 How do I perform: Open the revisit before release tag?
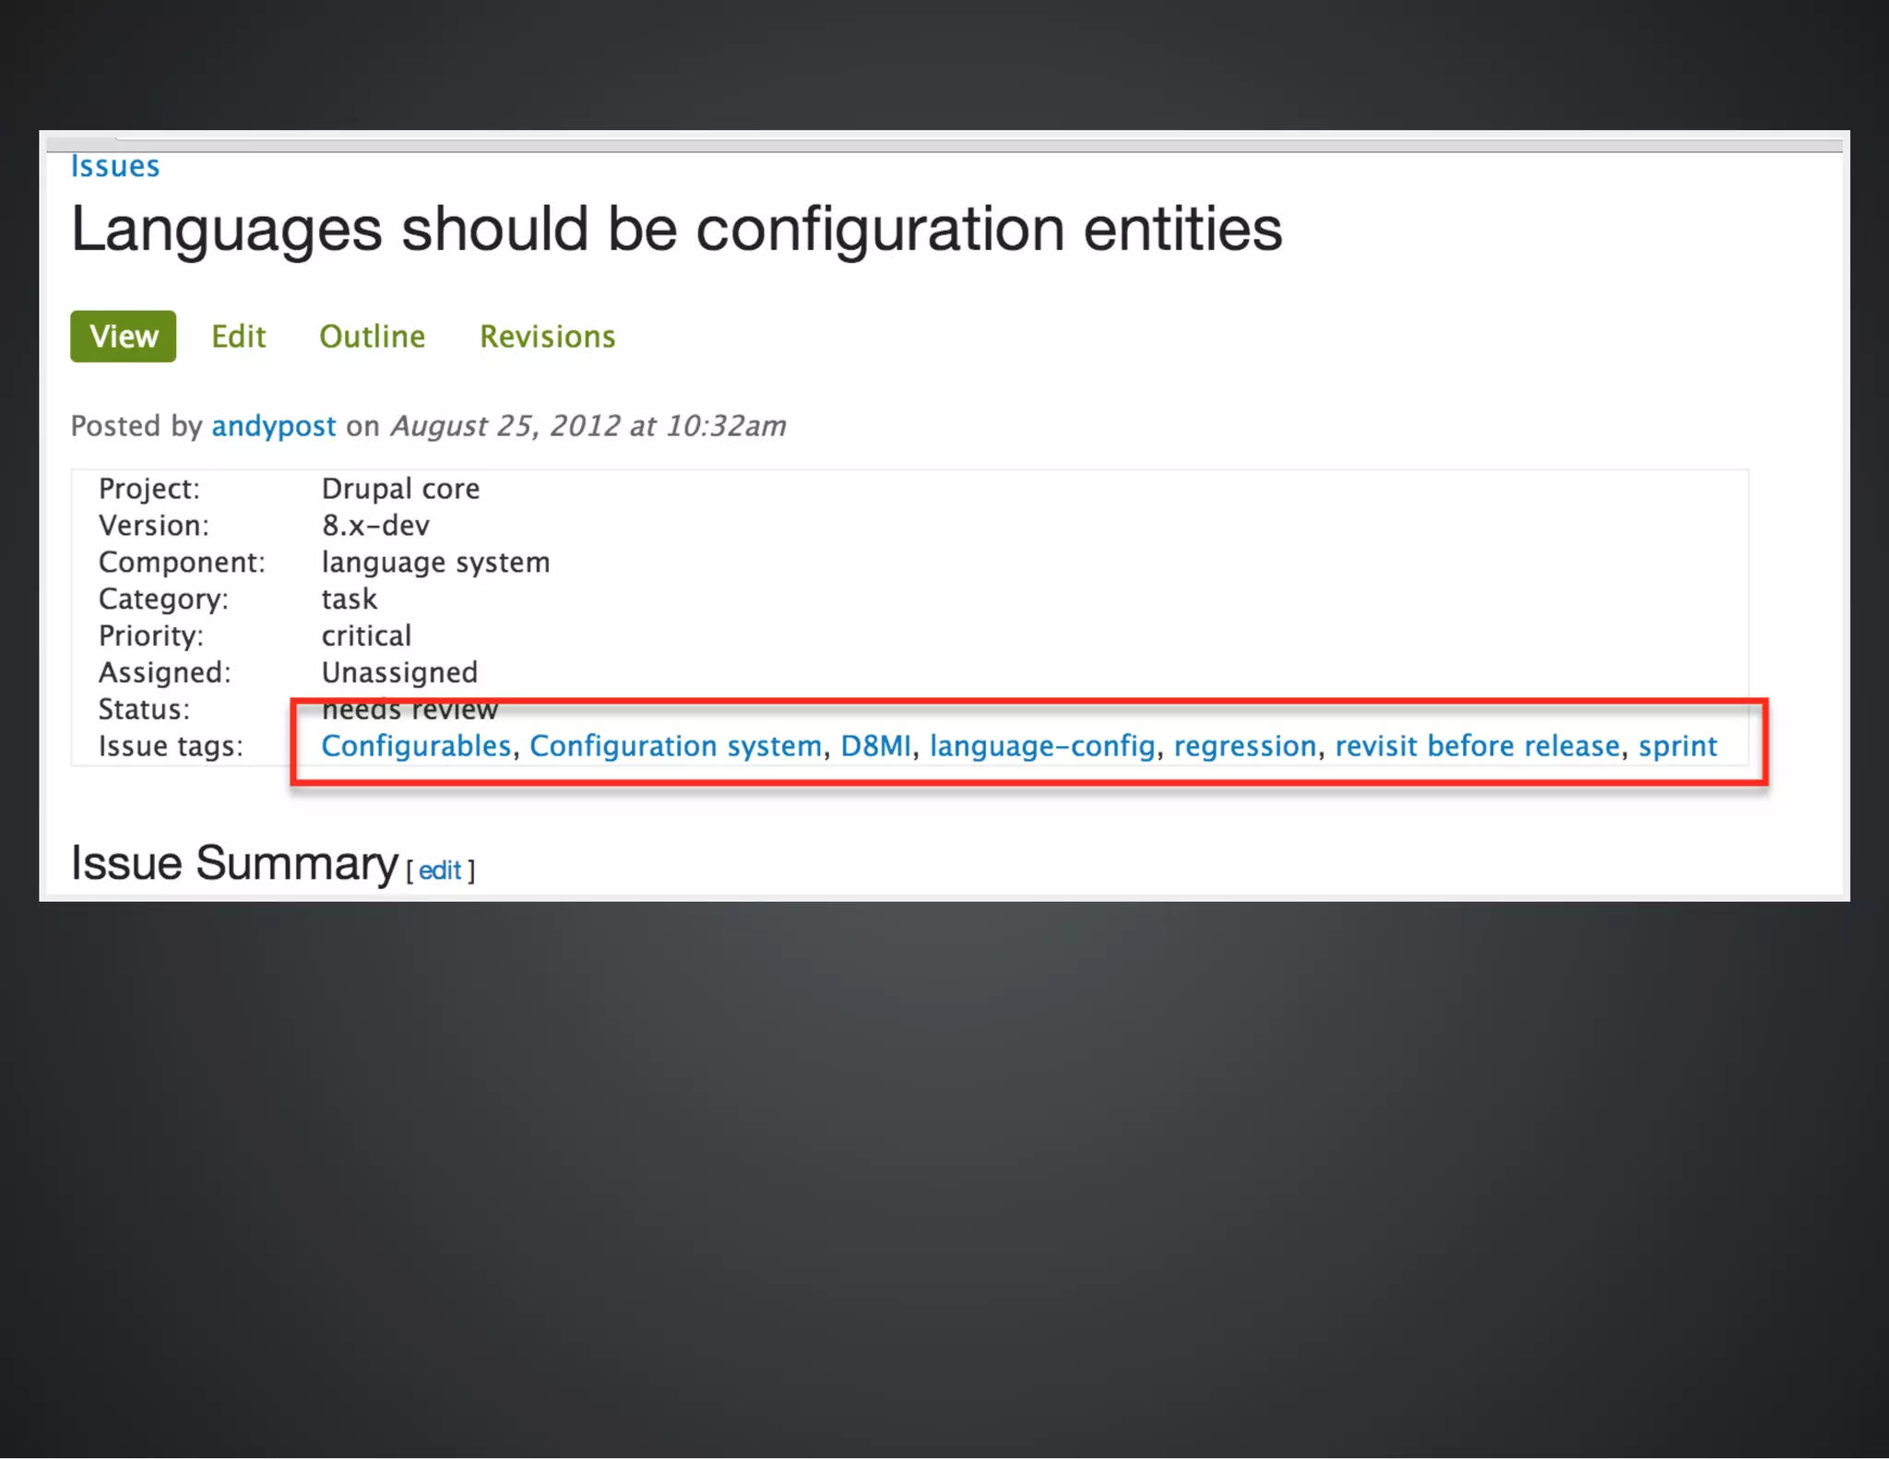coord(1477,746)
